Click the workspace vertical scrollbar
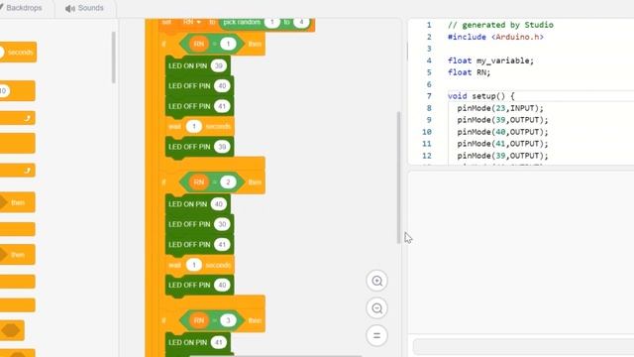Screen dimensions: 634x357 [x=398, y=178]
